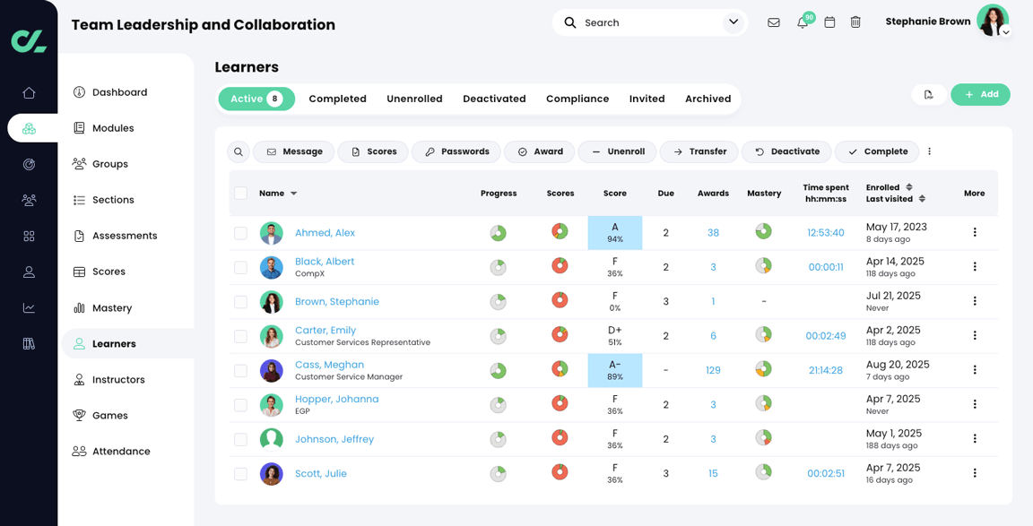Open Hopper, Johanna's learner profile link

point(336,399)
